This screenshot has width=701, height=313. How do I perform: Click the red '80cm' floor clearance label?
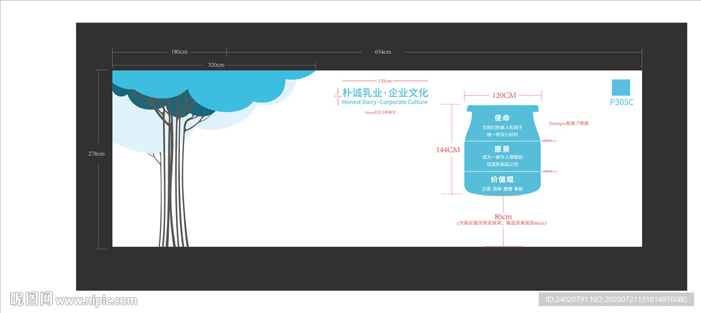click(502, 216)
